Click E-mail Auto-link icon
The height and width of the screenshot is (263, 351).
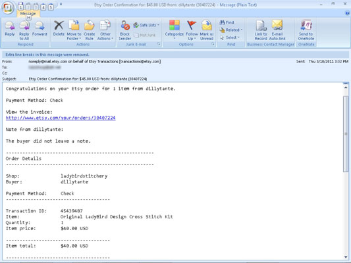tap(277, 30)
